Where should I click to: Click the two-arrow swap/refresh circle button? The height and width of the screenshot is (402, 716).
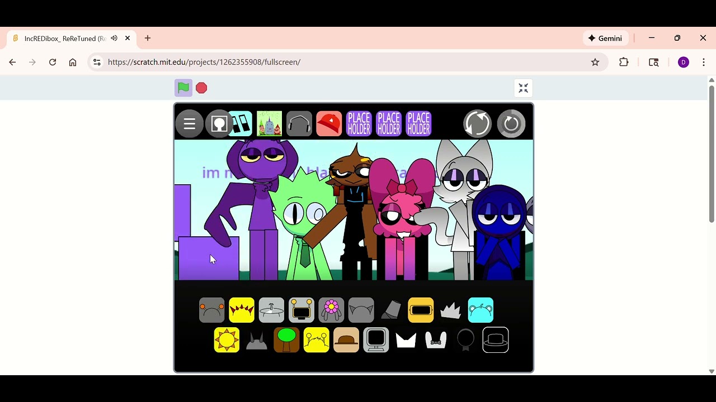(477, 123)
